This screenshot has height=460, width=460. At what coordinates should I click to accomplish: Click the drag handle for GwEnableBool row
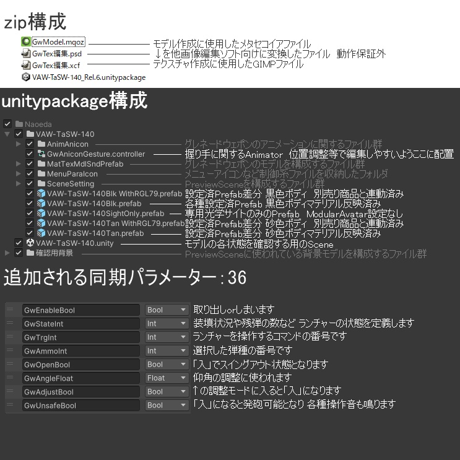pyautogui.click(x=10, y=310)
